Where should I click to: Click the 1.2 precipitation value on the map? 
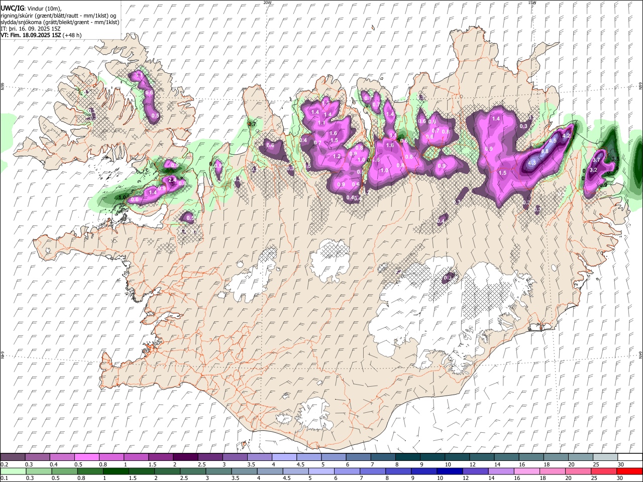[x=337, y=156]
